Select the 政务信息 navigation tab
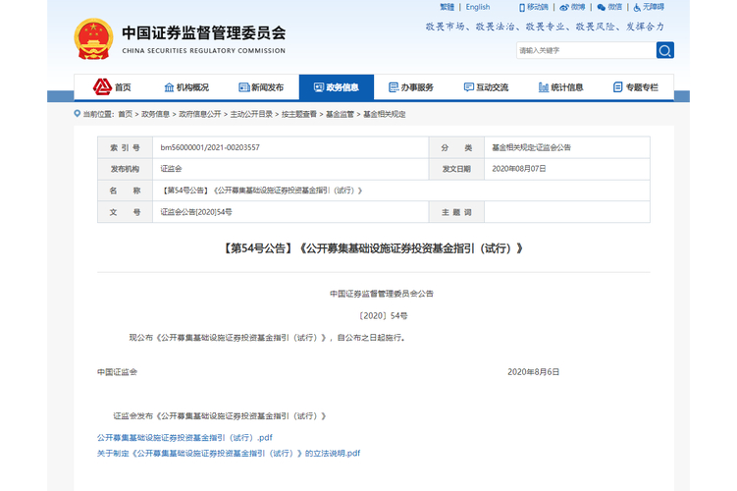The width and height of the screenshot is (737, 491). click(x=337, y=87)
